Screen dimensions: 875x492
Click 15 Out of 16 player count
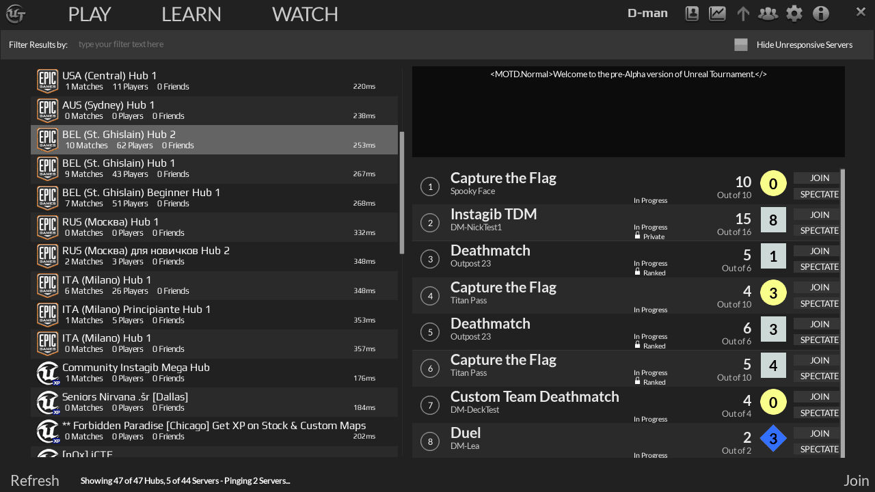pyautogui.click(x=734, y=224)
